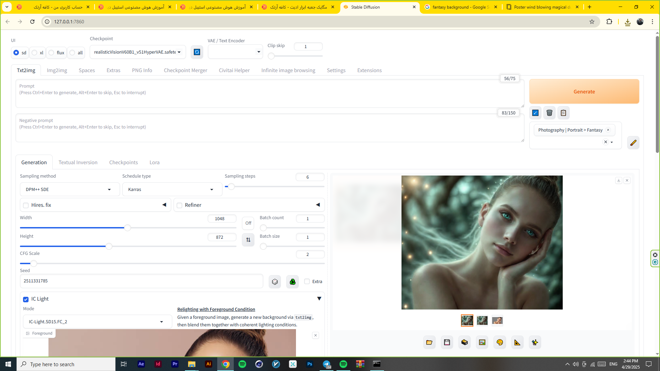The height and width of the screenshot is (371, 660).
Task: Enable the Hires. fix checkbox
Action: click(26, 205)
